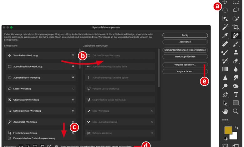Select Rahmen-Werkzeug in extra tools list
Viewport: 244px width, 147px height.
coord(120,133)
